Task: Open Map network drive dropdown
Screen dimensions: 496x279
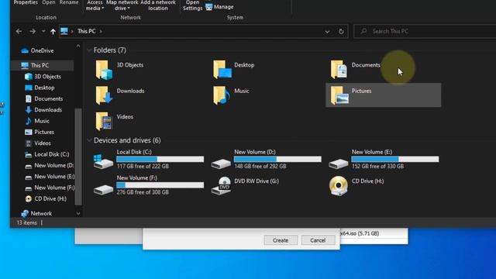Action: pos(122,5)
